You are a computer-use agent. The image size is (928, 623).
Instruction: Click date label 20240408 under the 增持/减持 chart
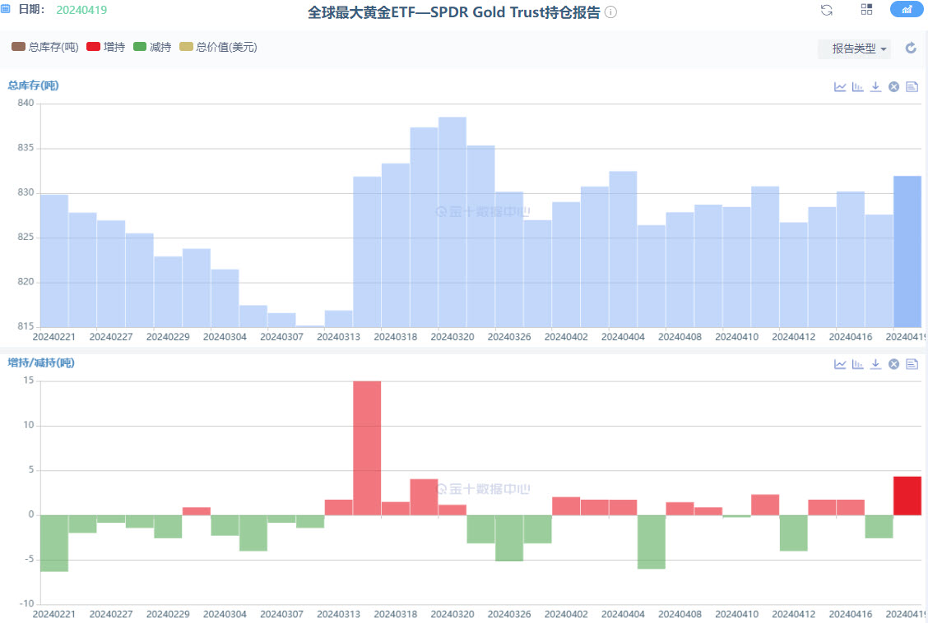pyautogui.click(x=680, y=614)
